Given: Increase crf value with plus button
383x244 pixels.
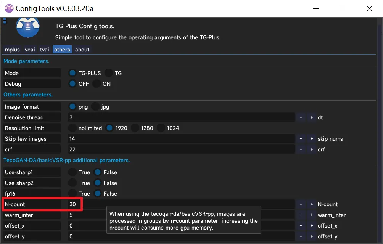Looking at the screenshot, I should [311, 149].
